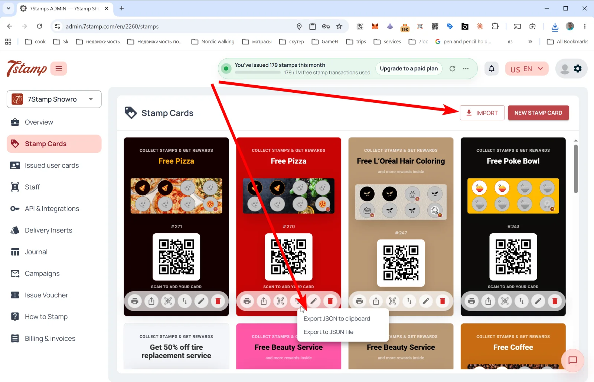Viewport: 594px width, 382px height.
Task: Open the browser tab search dropdown
Action: 8,8
